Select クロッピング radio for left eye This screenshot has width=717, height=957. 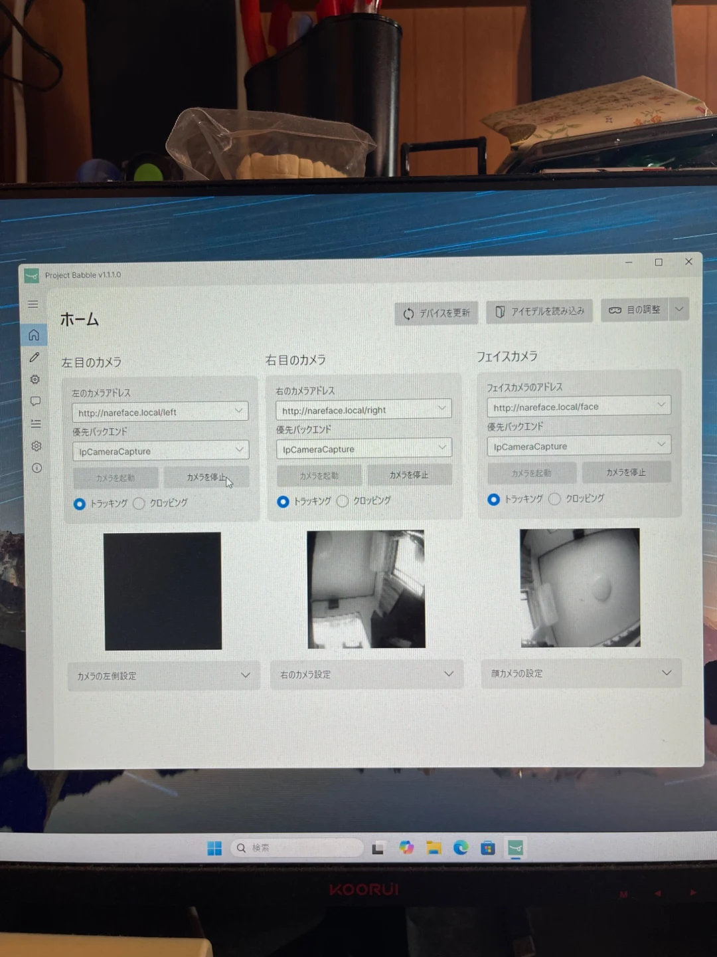click(139, 503)
